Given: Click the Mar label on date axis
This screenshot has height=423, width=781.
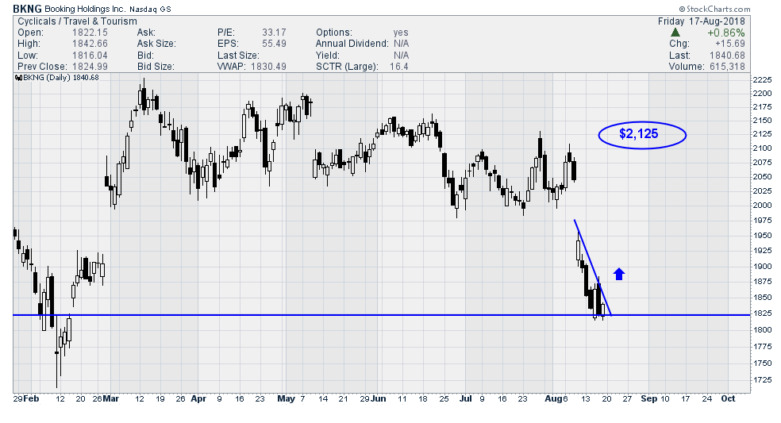Looking at the screenshot, I should coord(110,398).
